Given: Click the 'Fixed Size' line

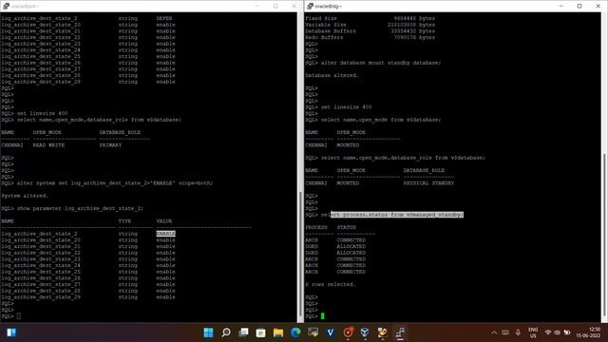Looking at the screenshot, I should click(370, 18).
